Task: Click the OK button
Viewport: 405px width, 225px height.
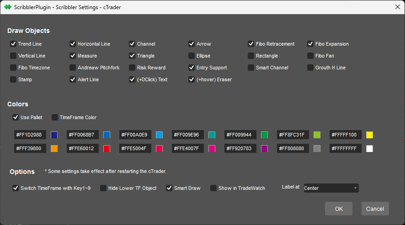Action: point(339,209)
